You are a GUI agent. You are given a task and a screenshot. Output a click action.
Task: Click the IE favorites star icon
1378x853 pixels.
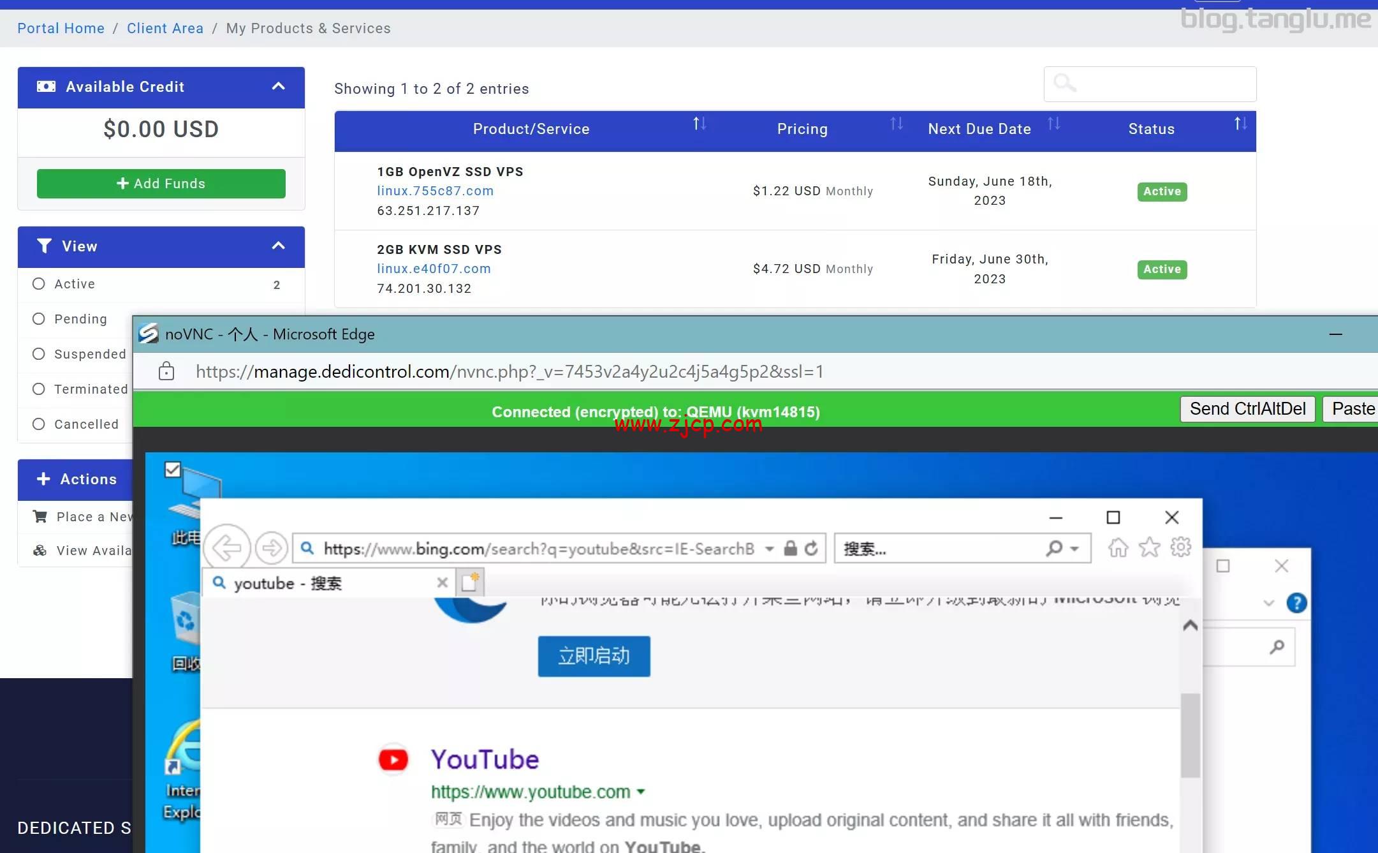1150,547
